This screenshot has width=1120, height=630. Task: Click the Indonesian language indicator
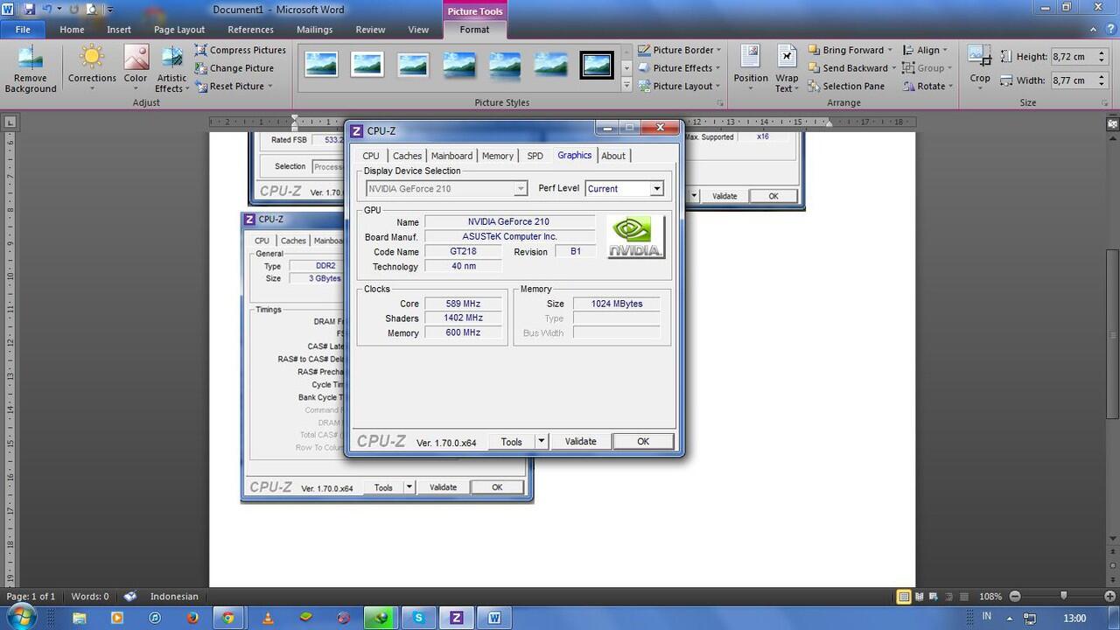(174, 597)
